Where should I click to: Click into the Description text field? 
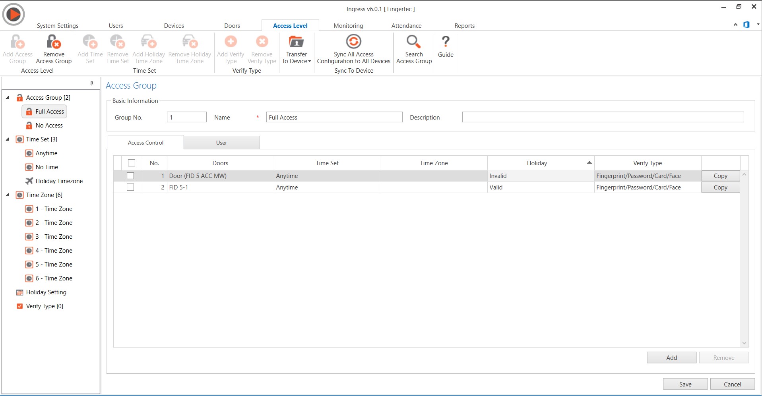602,117
